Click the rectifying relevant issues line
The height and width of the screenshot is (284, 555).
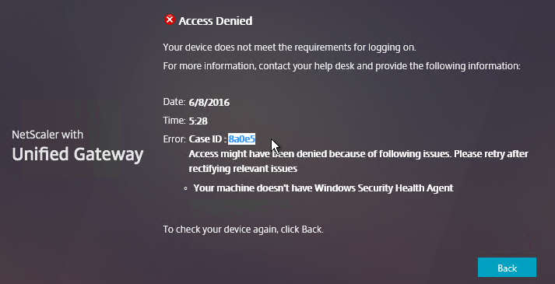click(243, 169)
